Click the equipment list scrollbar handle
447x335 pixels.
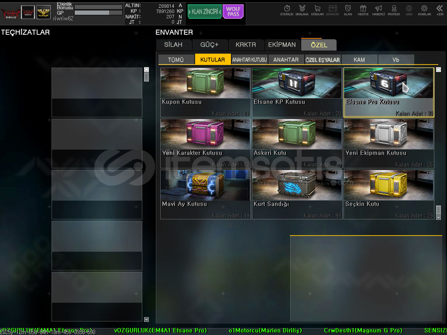tap(146, 77)
